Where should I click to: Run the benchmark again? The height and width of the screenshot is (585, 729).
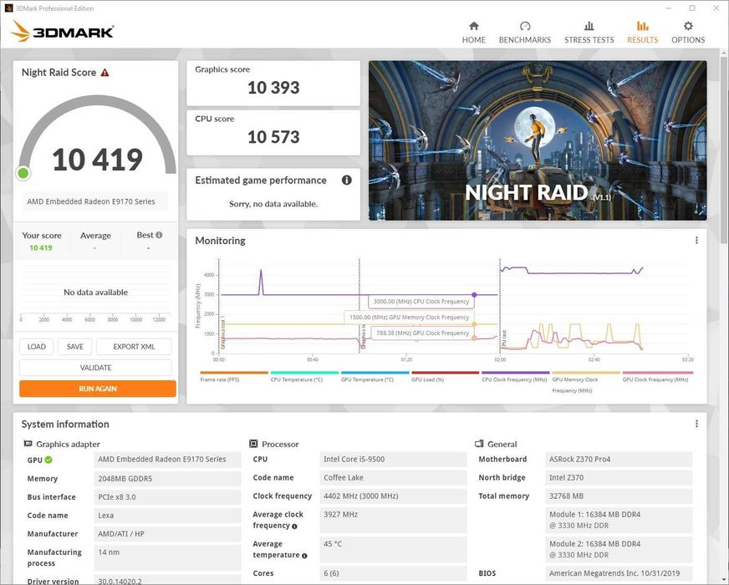point(98,389)
